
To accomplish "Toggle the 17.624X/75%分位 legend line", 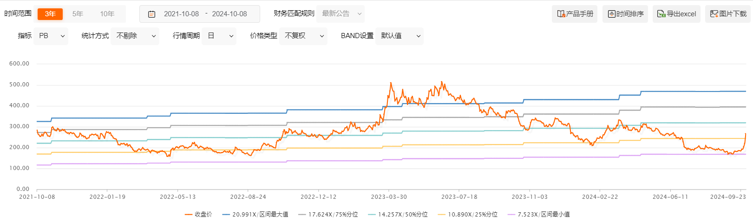I will 328,215.
